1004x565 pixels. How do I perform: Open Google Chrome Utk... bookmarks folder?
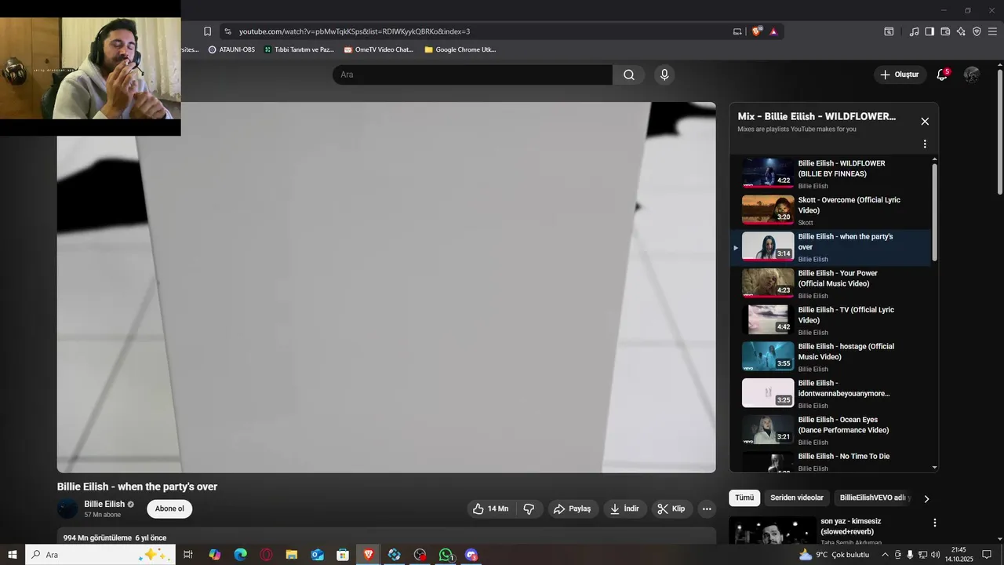(x=460, y=49)
